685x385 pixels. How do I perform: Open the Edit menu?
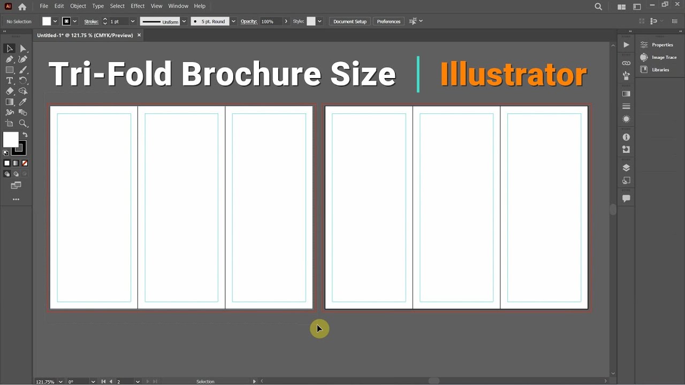coord(59,6)
